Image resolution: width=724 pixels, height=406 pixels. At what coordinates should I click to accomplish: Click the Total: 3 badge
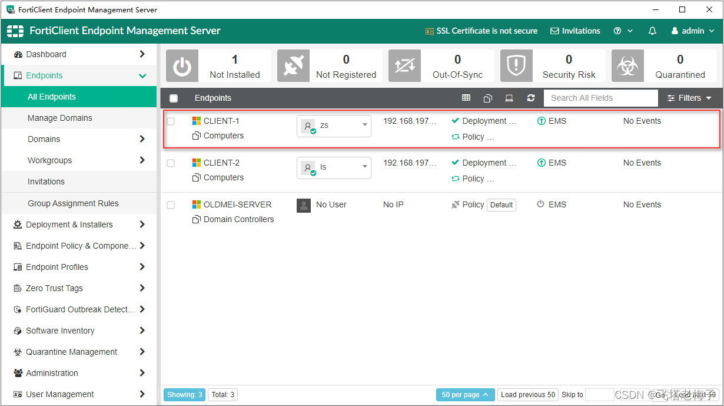coord(223,395)
